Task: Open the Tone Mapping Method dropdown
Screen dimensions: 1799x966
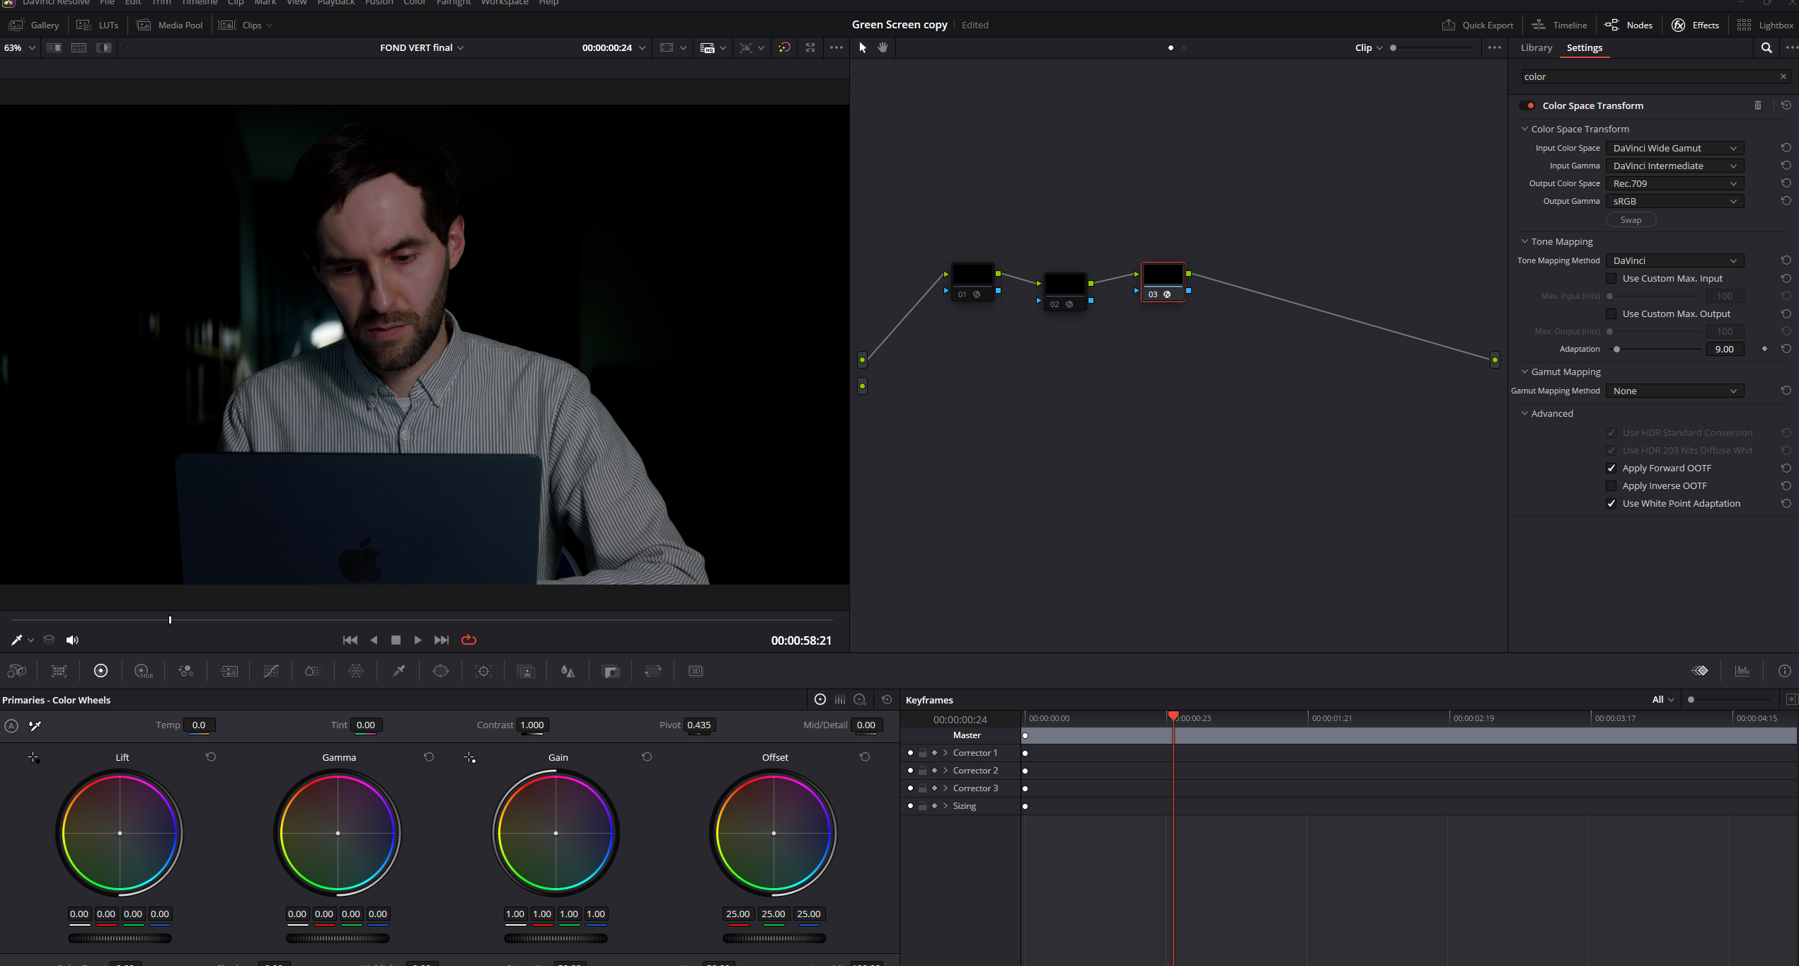Action: click(x=1674, y=261)
